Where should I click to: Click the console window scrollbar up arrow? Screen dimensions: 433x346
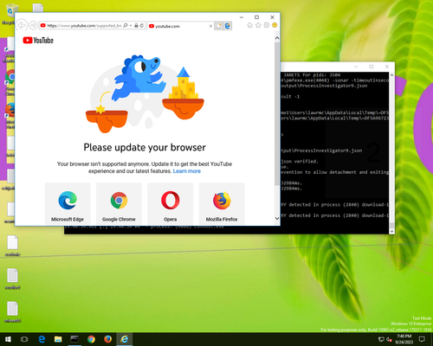391,75
